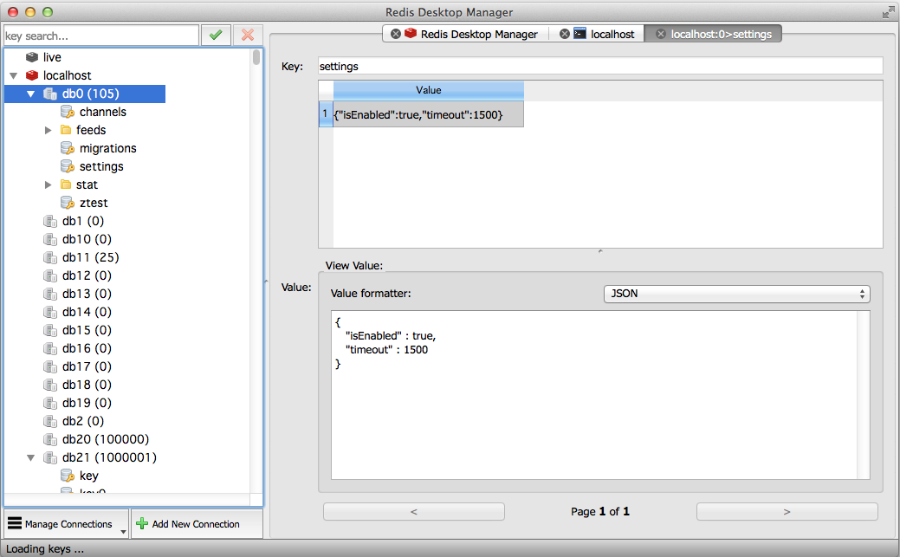Go to the next page of values

[787, 512]
